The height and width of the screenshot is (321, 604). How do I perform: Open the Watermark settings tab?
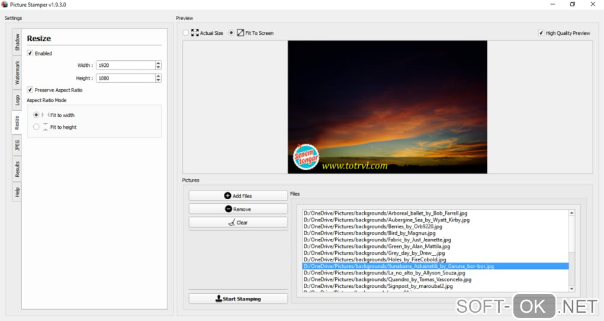[17, 73]
